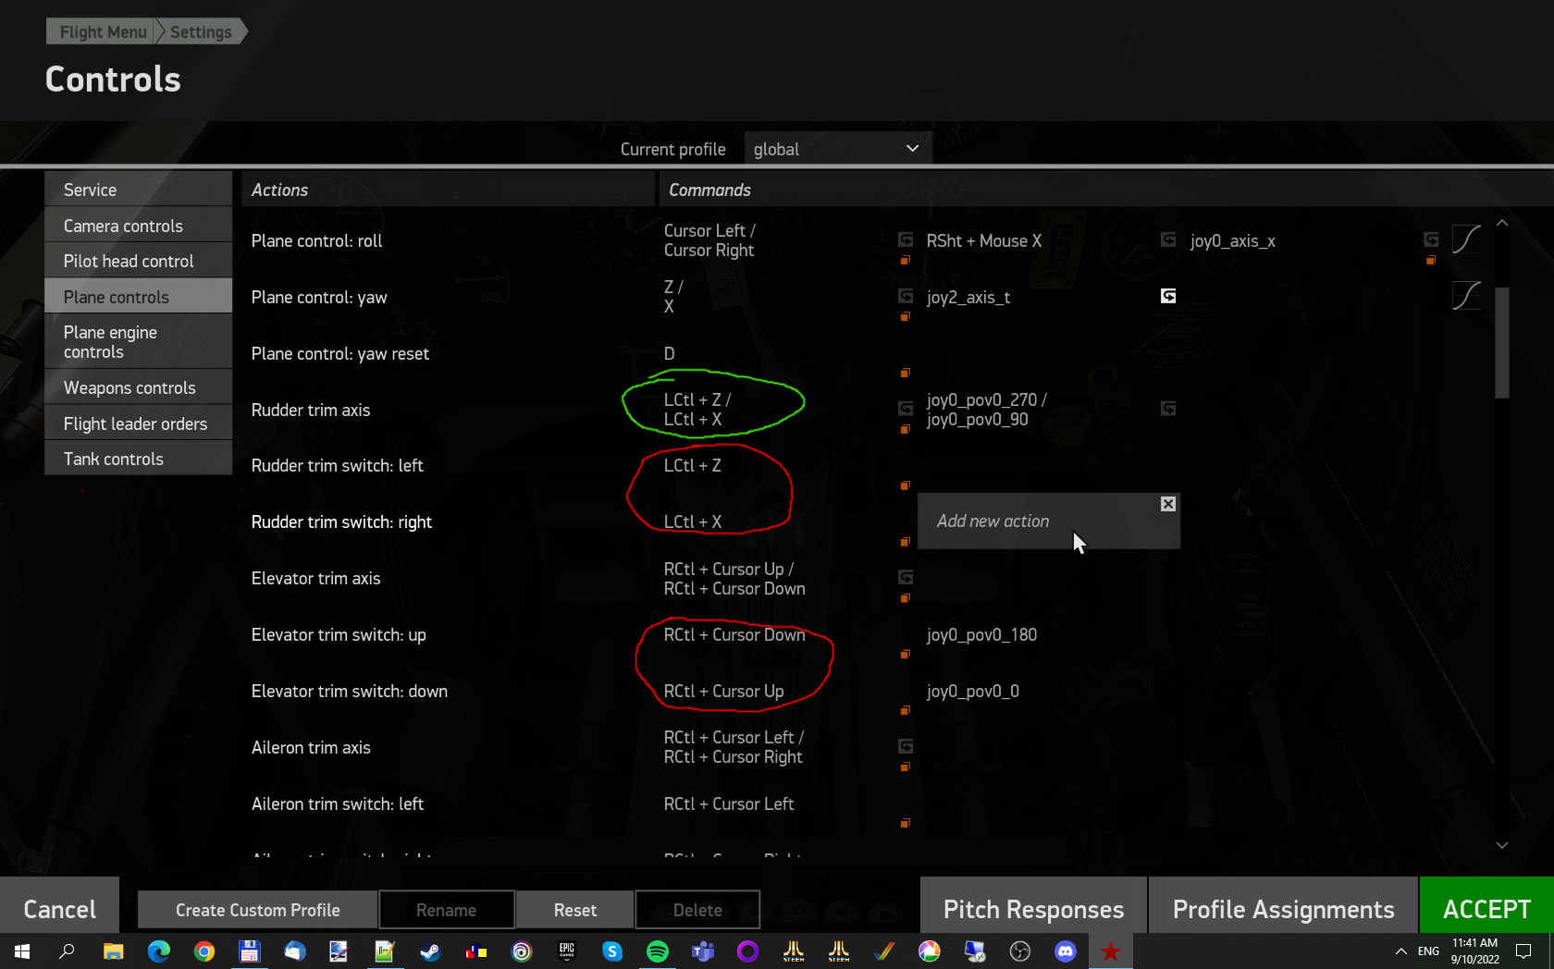Image resolution: width=1554 pixels, height=969 pixels.
Task: Click Create Custom Profile
Action: [x=257, y=910]
